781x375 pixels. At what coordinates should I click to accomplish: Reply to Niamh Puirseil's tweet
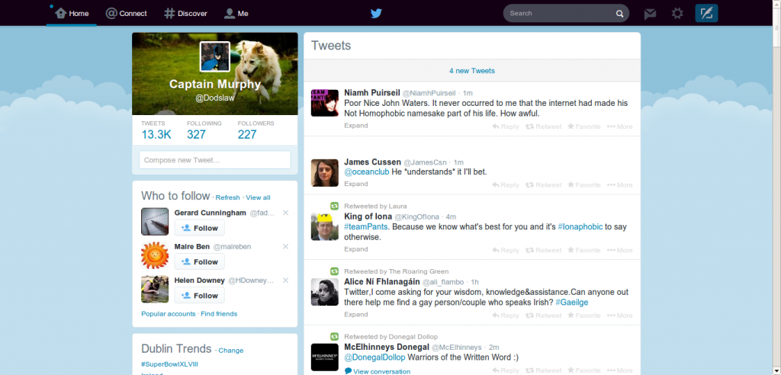point(506,127)
